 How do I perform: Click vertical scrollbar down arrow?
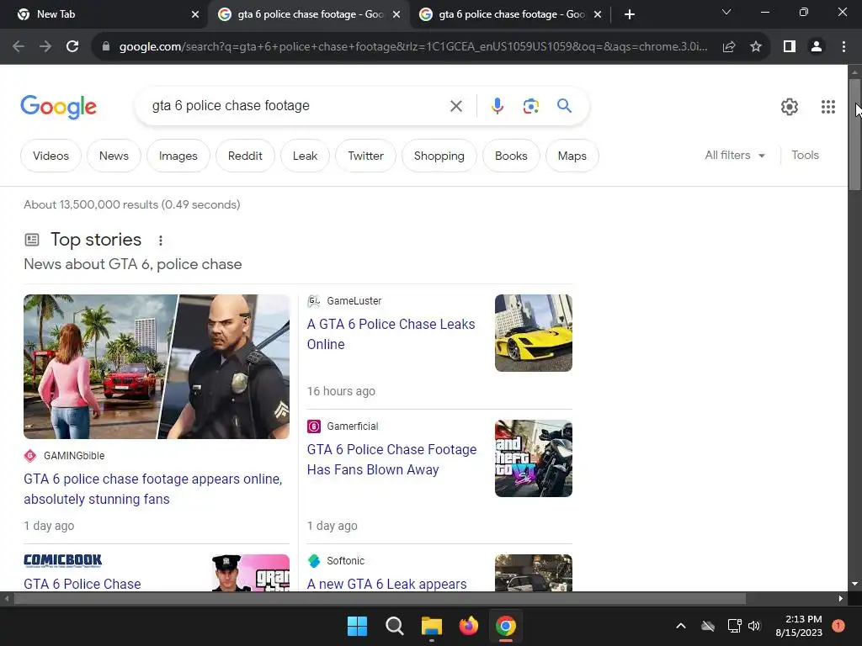point(854,584)
